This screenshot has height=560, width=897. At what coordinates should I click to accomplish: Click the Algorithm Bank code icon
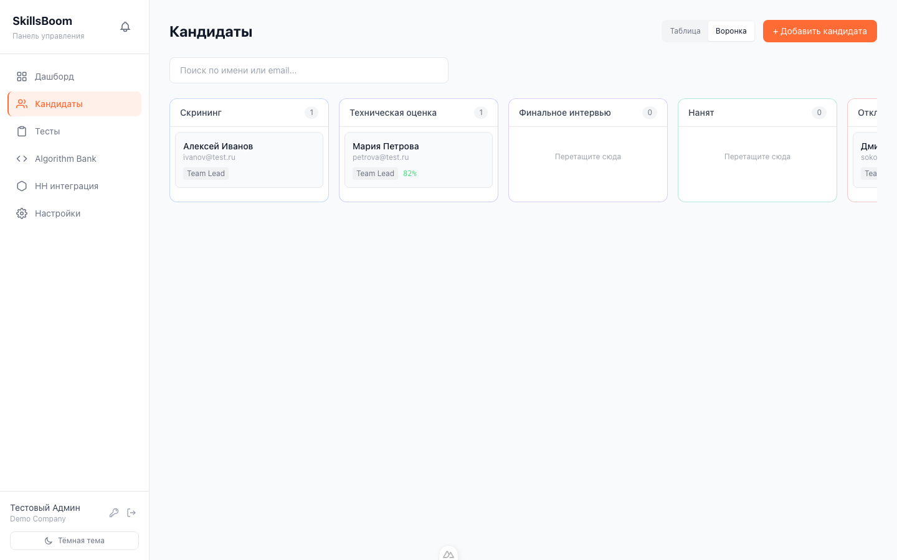(22, 159)
